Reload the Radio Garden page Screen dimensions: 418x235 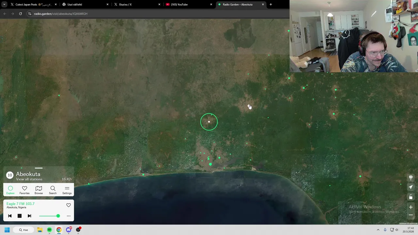(x=20, y=14)
